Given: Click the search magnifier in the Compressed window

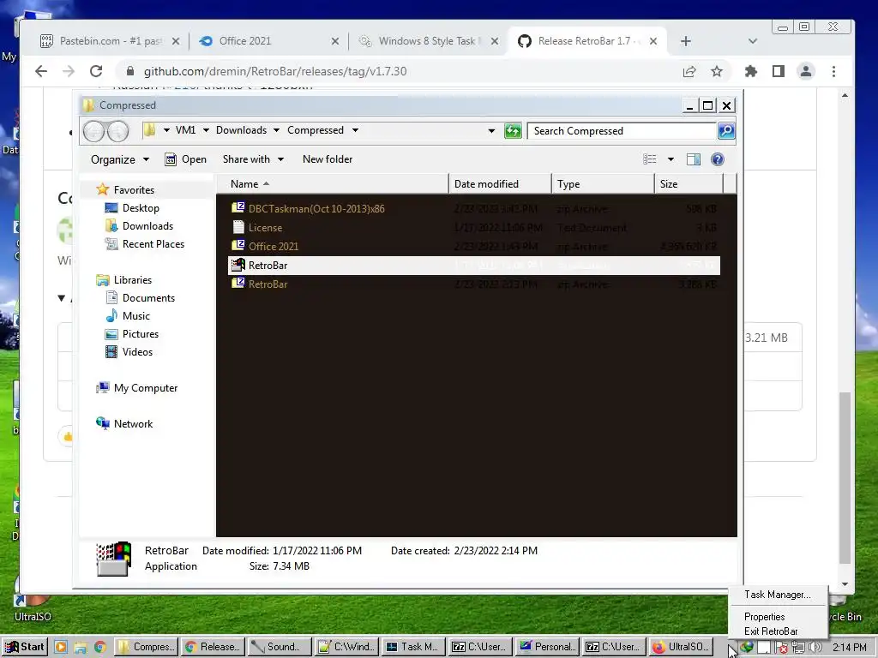Looking at the screenshot, I should 726,131.
